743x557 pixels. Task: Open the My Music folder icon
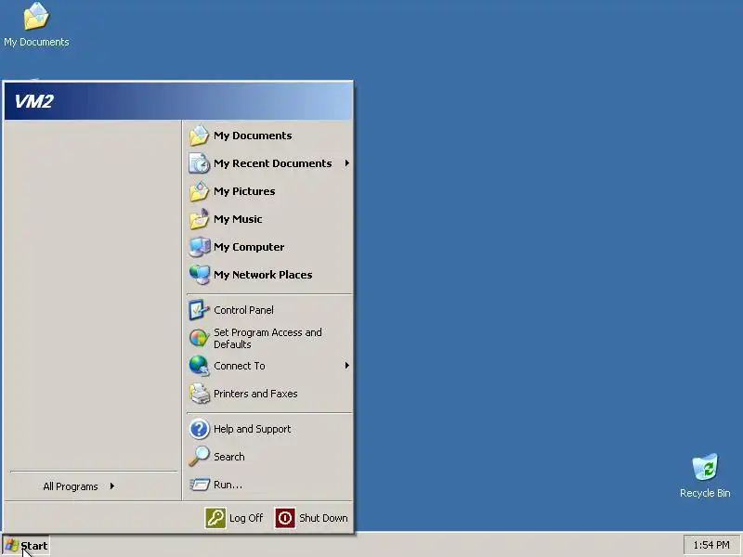coord(199,219)
